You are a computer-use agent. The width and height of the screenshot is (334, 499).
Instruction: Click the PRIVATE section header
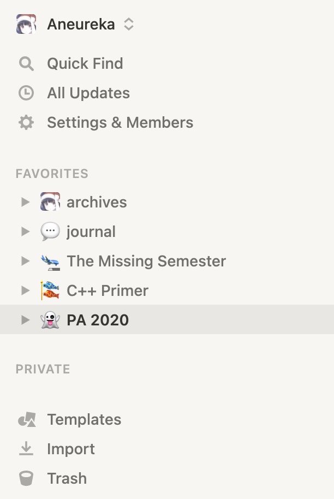coord(43,369)
